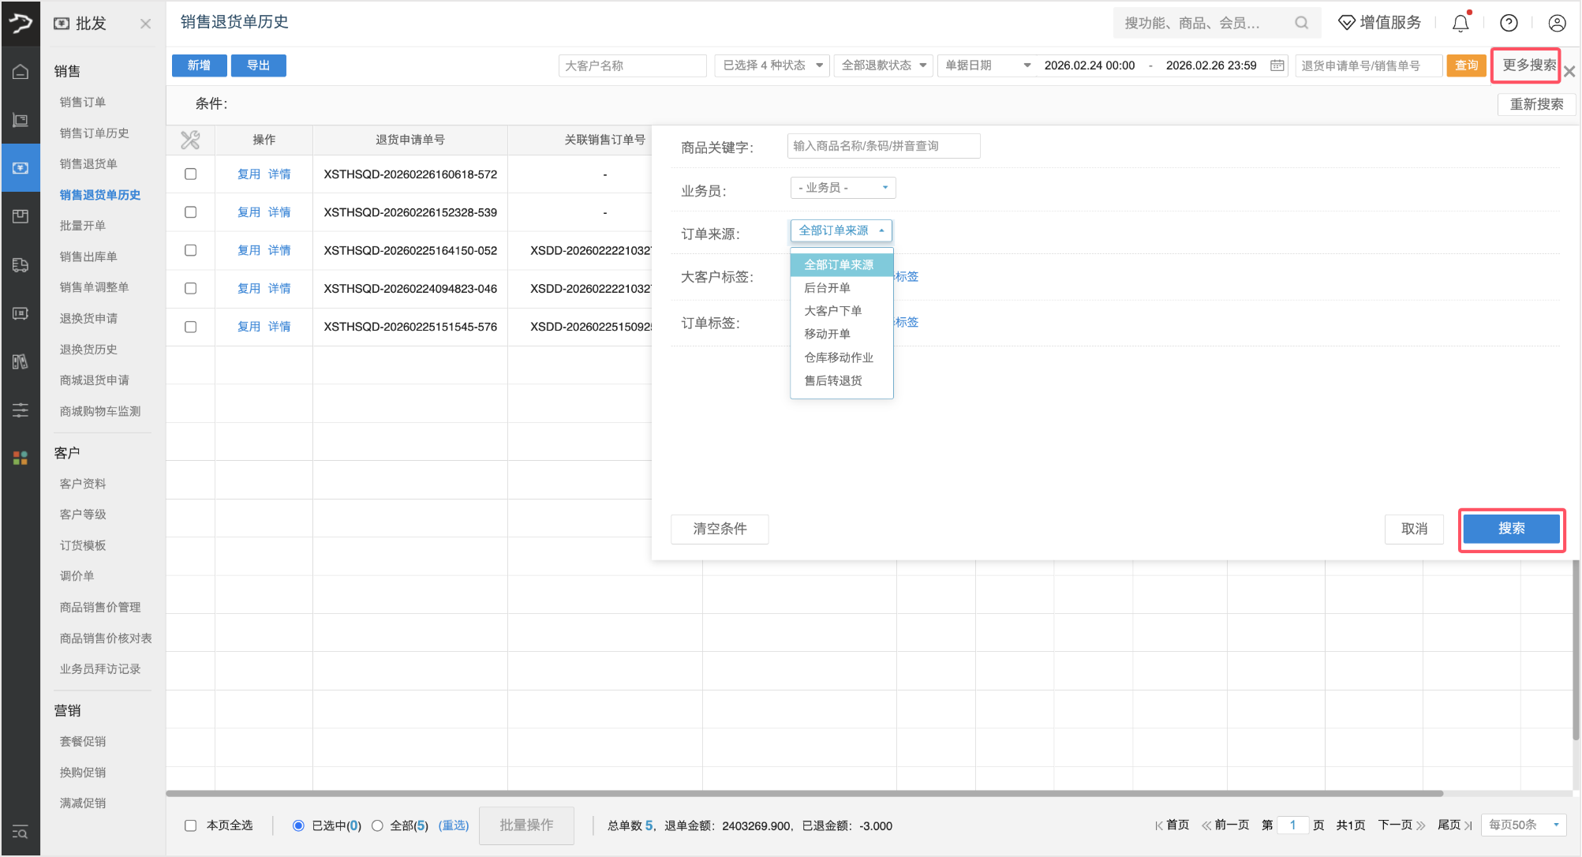Click the calendar icon beside date range

click(1277, 65)
